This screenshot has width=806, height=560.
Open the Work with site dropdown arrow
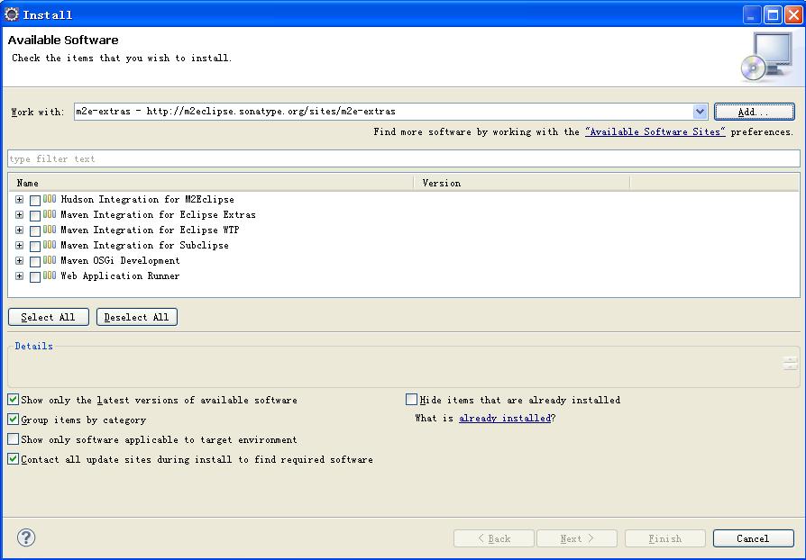[700, 112]
